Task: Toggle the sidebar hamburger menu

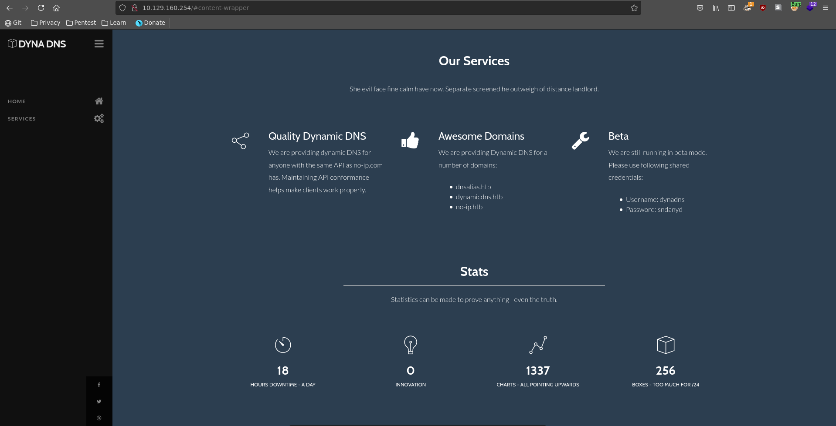Action: pos(99,44)
